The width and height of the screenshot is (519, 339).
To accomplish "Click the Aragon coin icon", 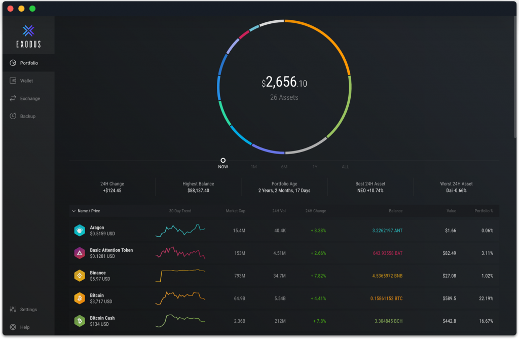I will click(x=80, y=231).
